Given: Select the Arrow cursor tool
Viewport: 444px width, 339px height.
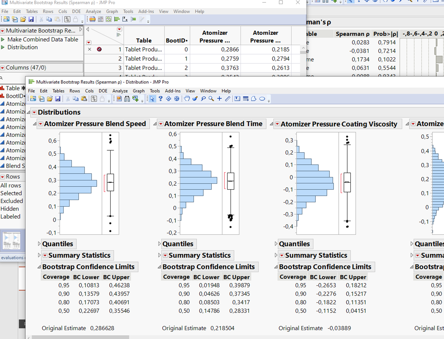Looking at the screenshot, I should 152,99.
